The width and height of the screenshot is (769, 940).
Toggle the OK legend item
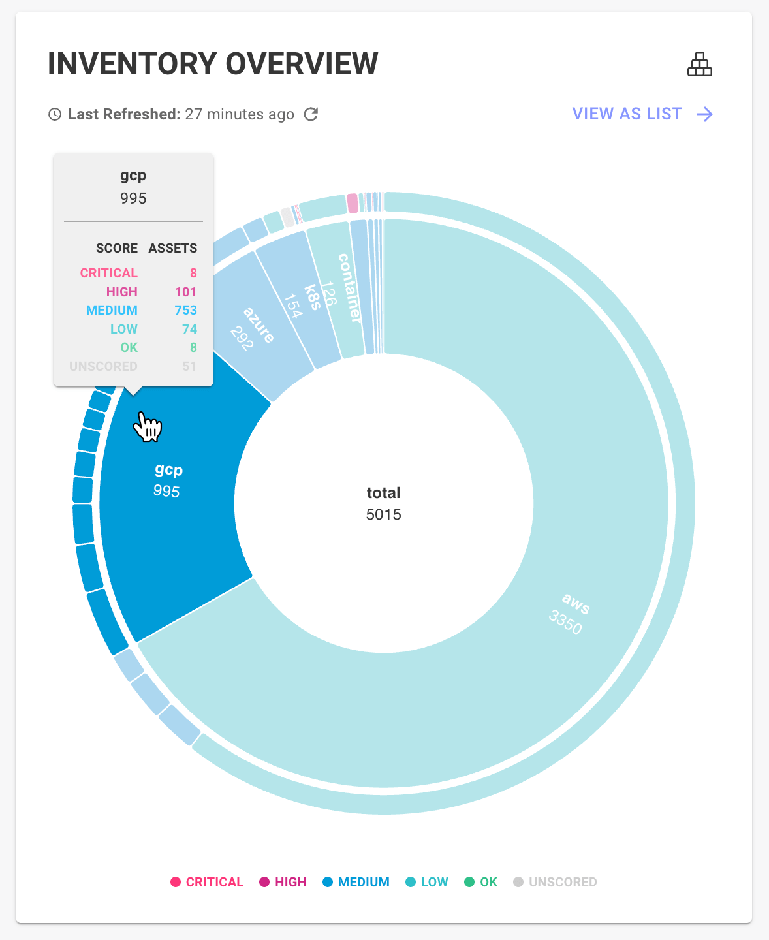pyautogui.click(x=481, y=882)
